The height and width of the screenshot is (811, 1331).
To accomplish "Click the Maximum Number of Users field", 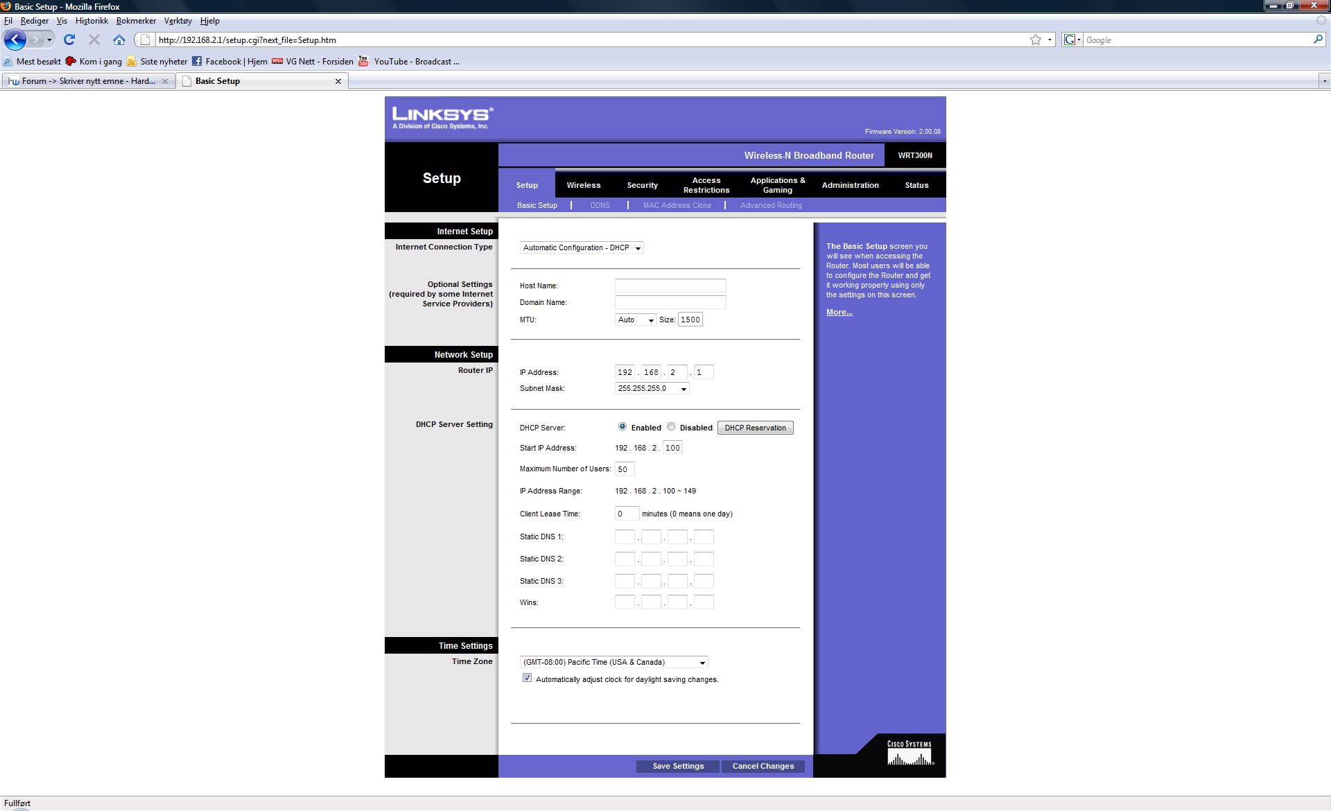I will (x=625, y=469).
